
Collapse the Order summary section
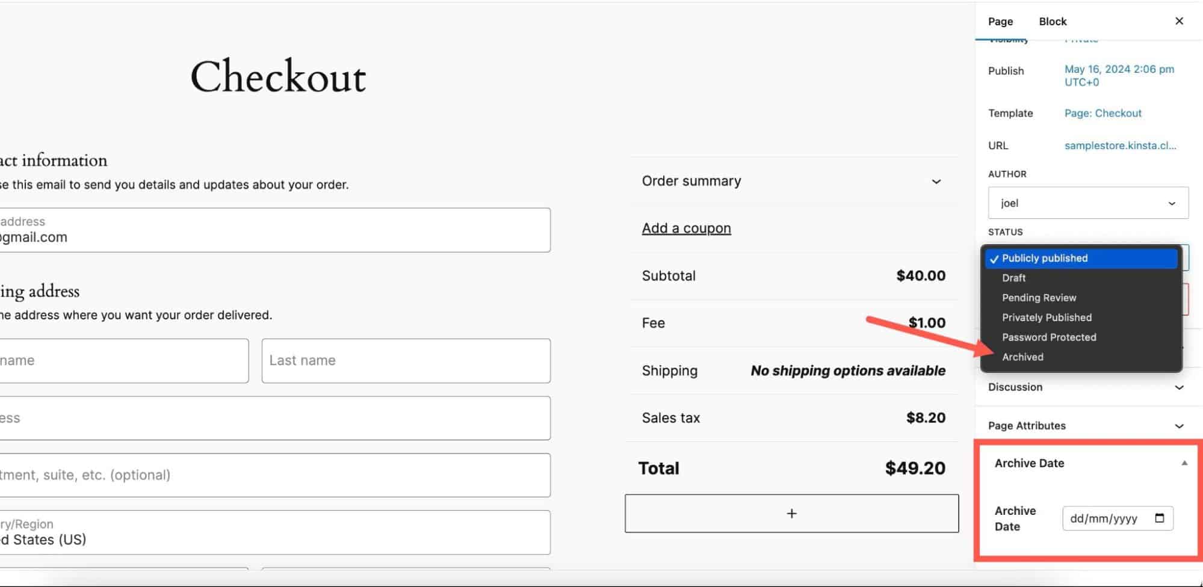coord(936,181)
